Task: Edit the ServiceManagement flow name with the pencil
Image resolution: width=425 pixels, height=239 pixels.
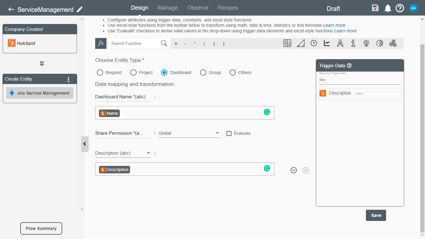Action: [80, 9]
